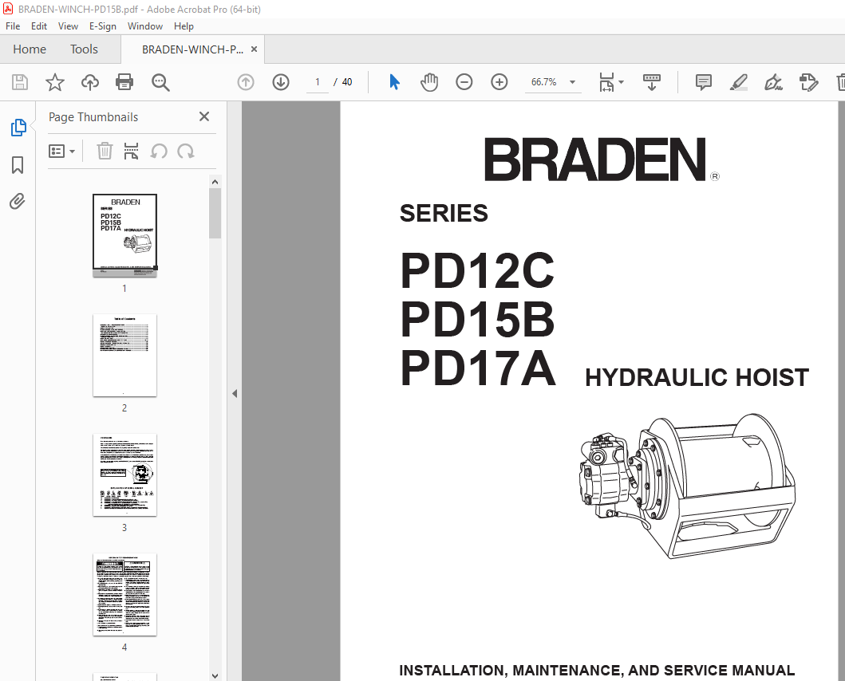845x681 pixels.
Task: Print the document with printer icon
Action: coord(124,82)
